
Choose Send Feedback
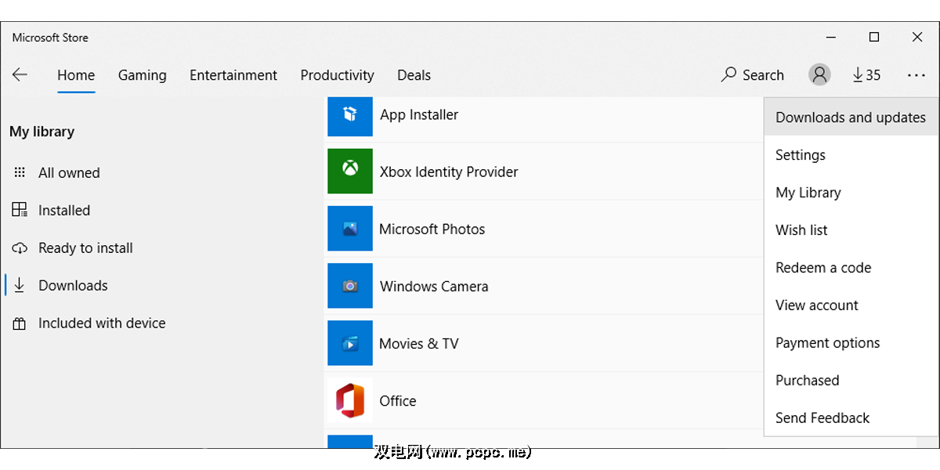851,418
